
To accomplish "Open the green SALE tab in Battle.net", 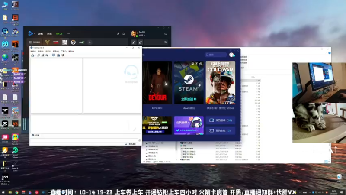I will [x=59, y=34].
